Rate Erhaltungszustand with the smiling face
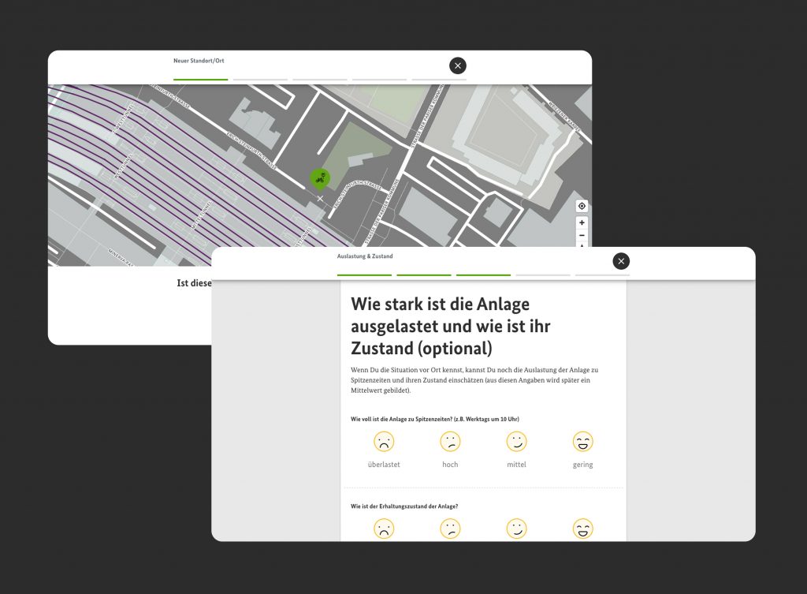 [x=516, y=529]
